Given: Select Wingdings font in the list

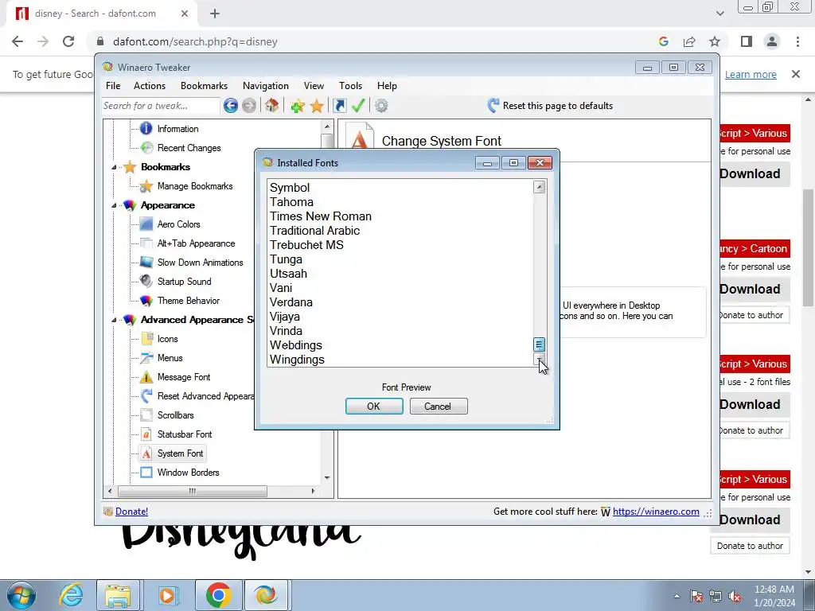Looking at the screenshot, I should coord(297,360).
